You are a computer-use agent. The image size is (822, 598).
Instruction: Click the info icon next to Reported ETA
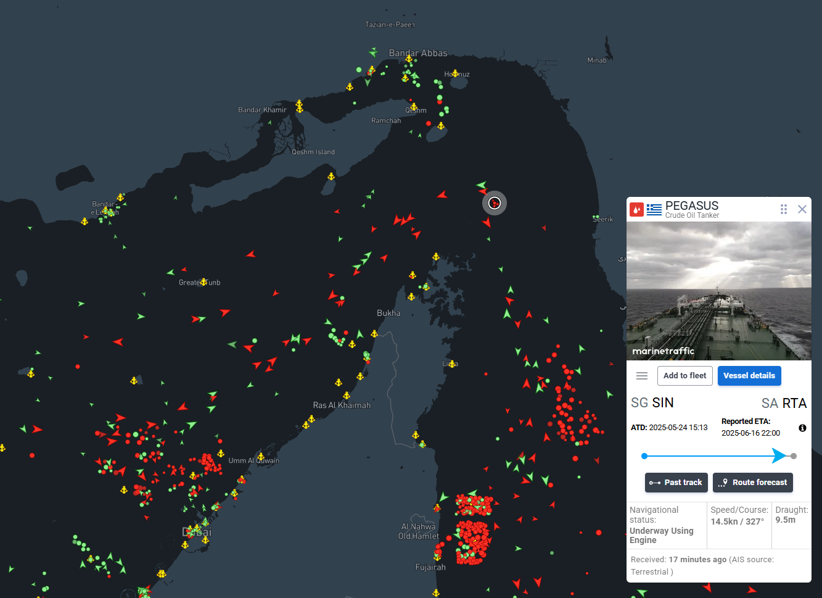coord(802,428)
